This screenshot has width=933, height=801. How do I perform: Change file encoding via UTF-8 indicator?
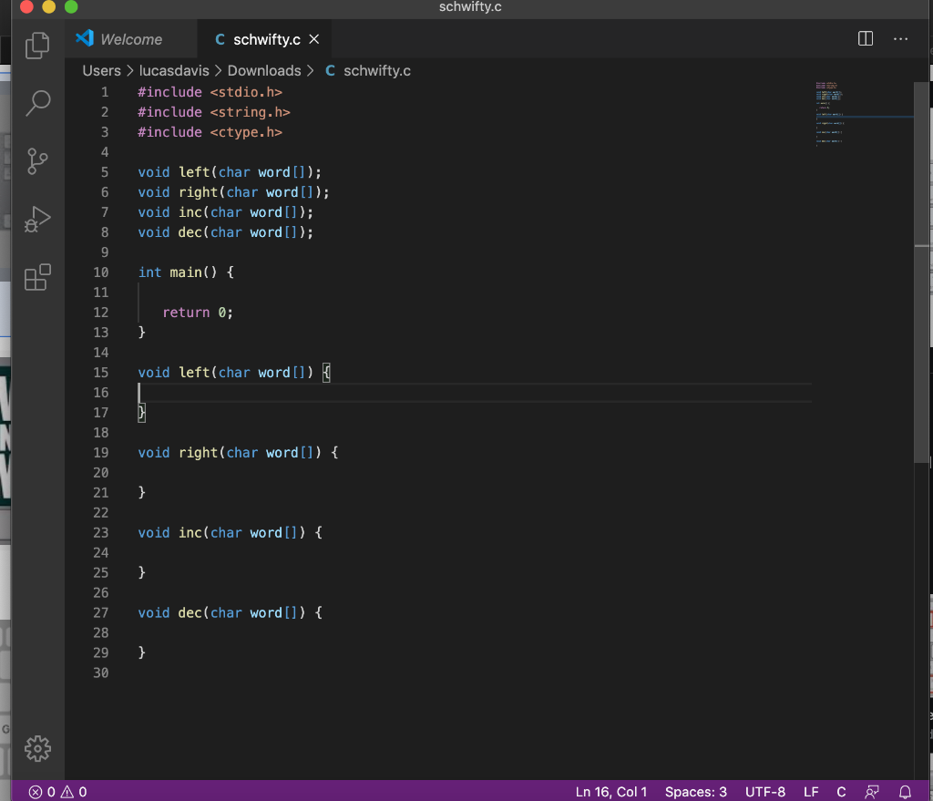click(x=764, y=791)
